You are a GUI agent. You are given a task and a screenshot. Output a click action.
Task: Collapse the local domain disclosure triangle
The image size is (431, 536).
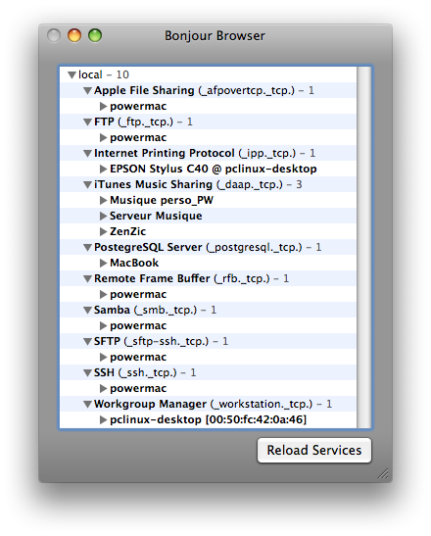pos(72,74)
